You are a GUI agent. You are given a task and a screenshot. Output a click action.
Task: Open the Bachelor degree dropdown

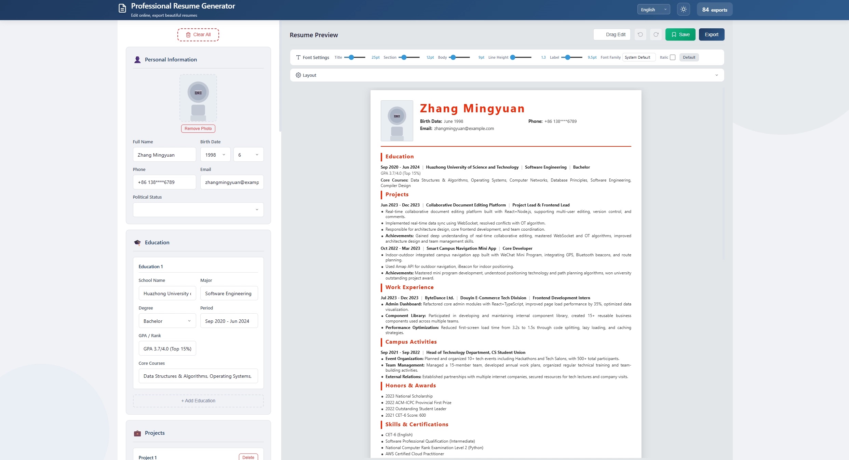(x=167, y=321)
